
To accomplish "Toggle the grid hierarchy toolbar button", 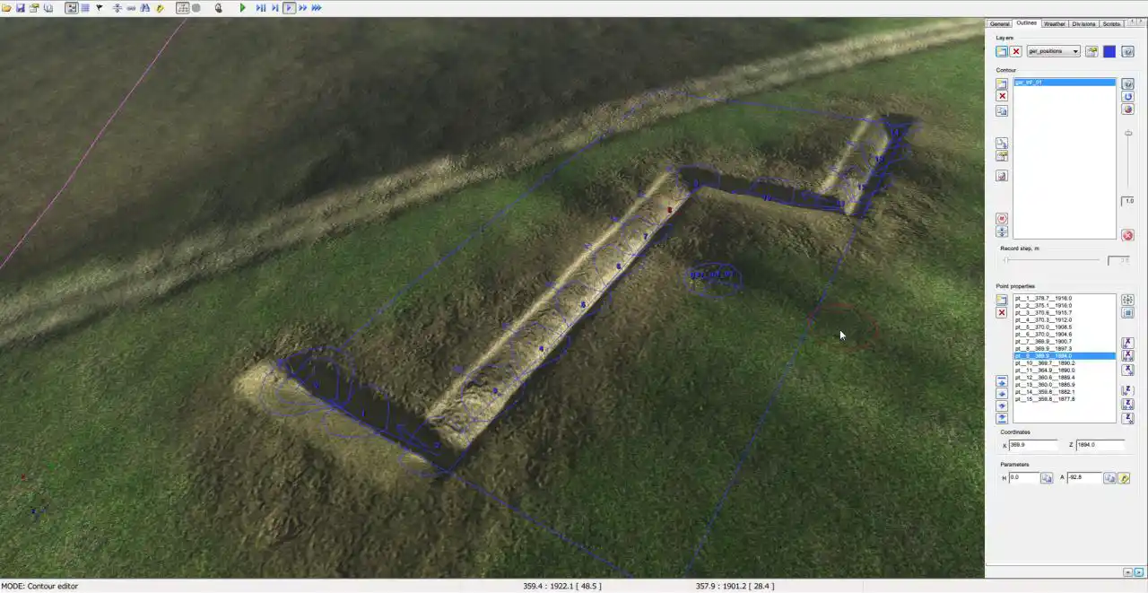I will click(182, 8).
